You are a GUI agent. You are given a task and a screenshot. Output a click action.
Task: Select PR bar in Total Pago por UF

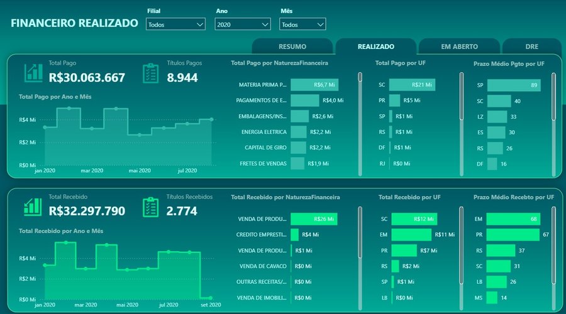click(394, 100)
